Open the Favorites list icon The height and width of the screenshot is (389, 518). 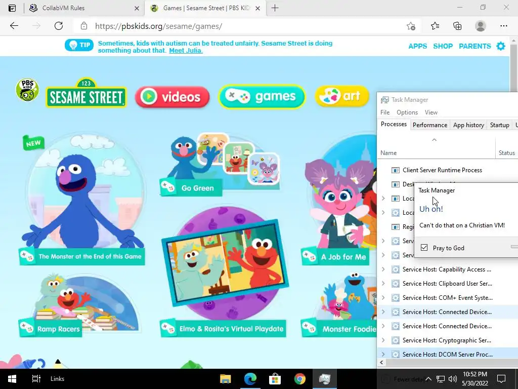[x=435, y=26]
